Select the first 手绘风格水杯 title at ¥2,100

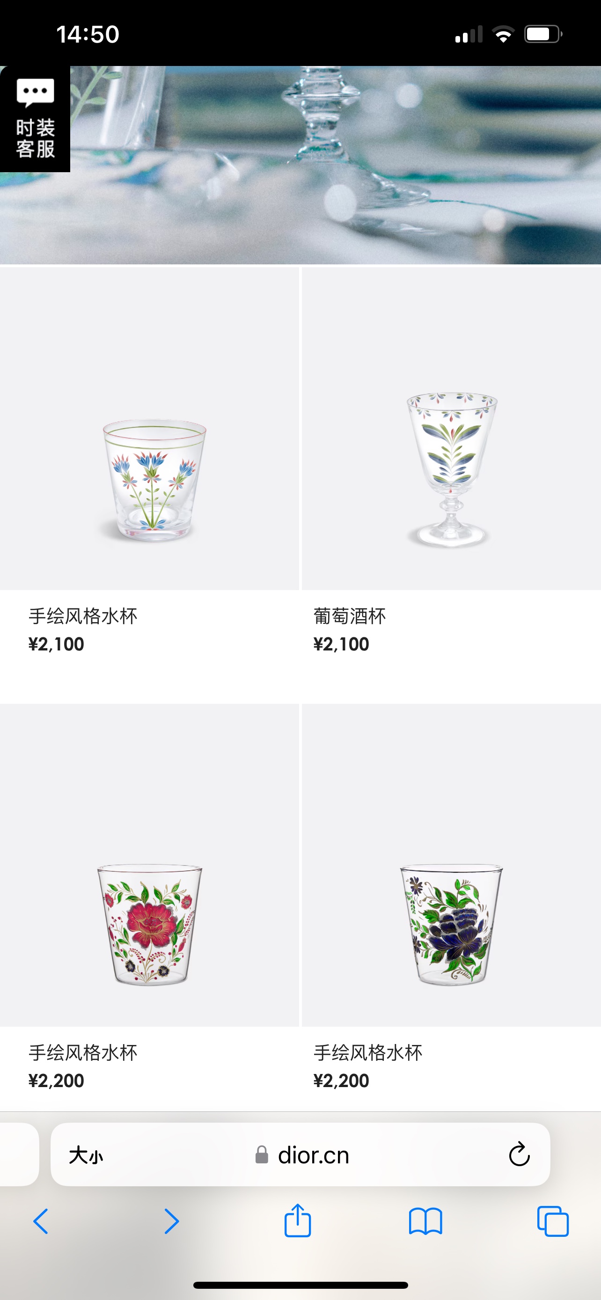tap(83, 616)
